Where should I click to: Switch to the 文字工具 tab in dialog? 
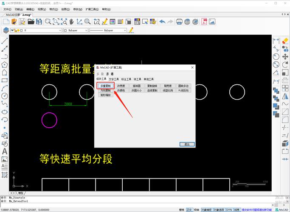click(x=114, y=79)
